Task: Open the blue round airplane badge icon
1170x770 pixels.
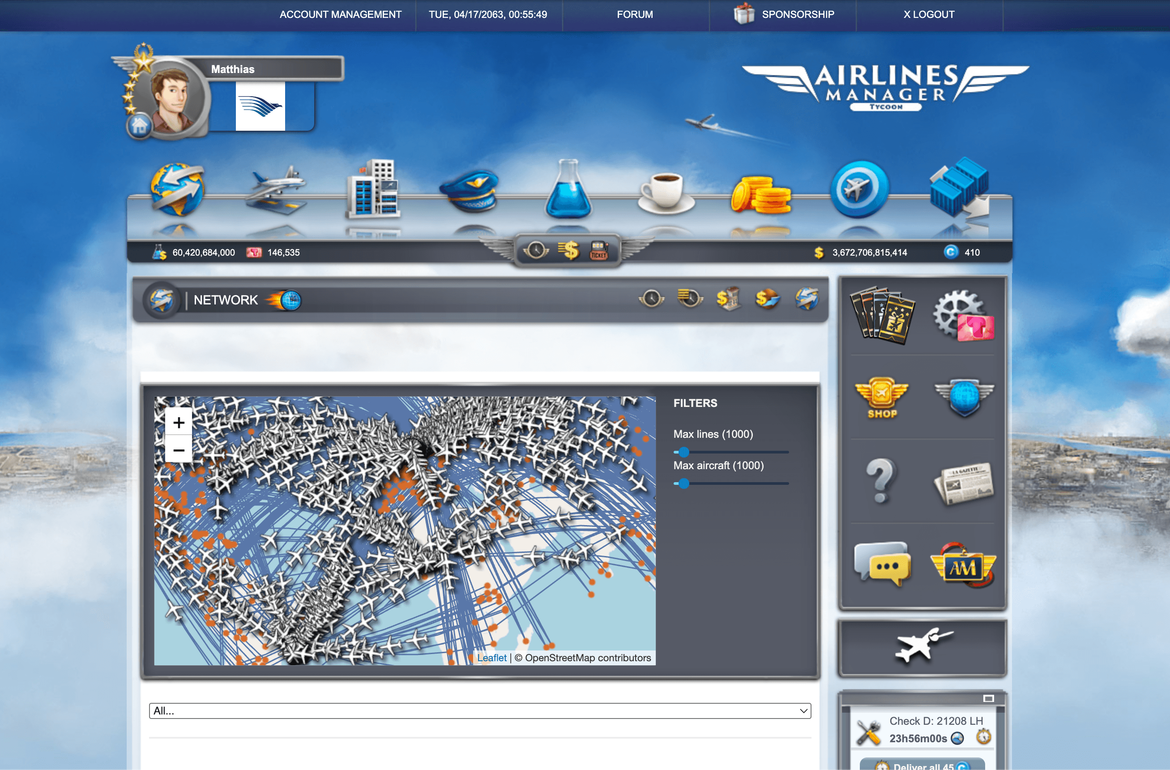Action: point(859,189)
